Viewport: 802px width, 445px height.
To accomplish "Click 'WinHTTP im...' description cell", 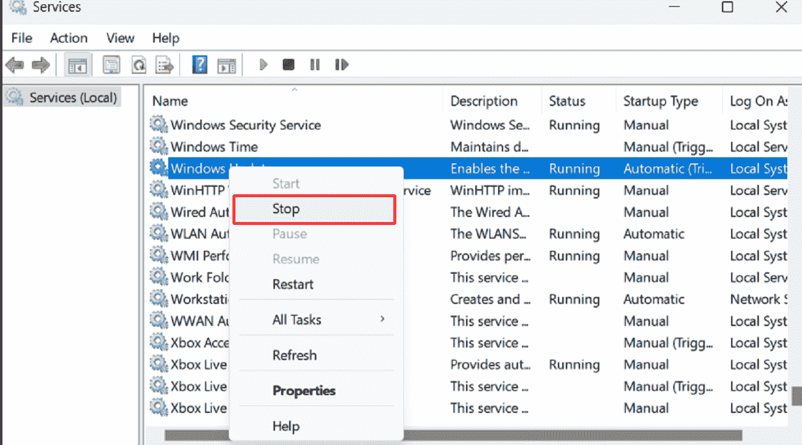I will coord(490,190).
